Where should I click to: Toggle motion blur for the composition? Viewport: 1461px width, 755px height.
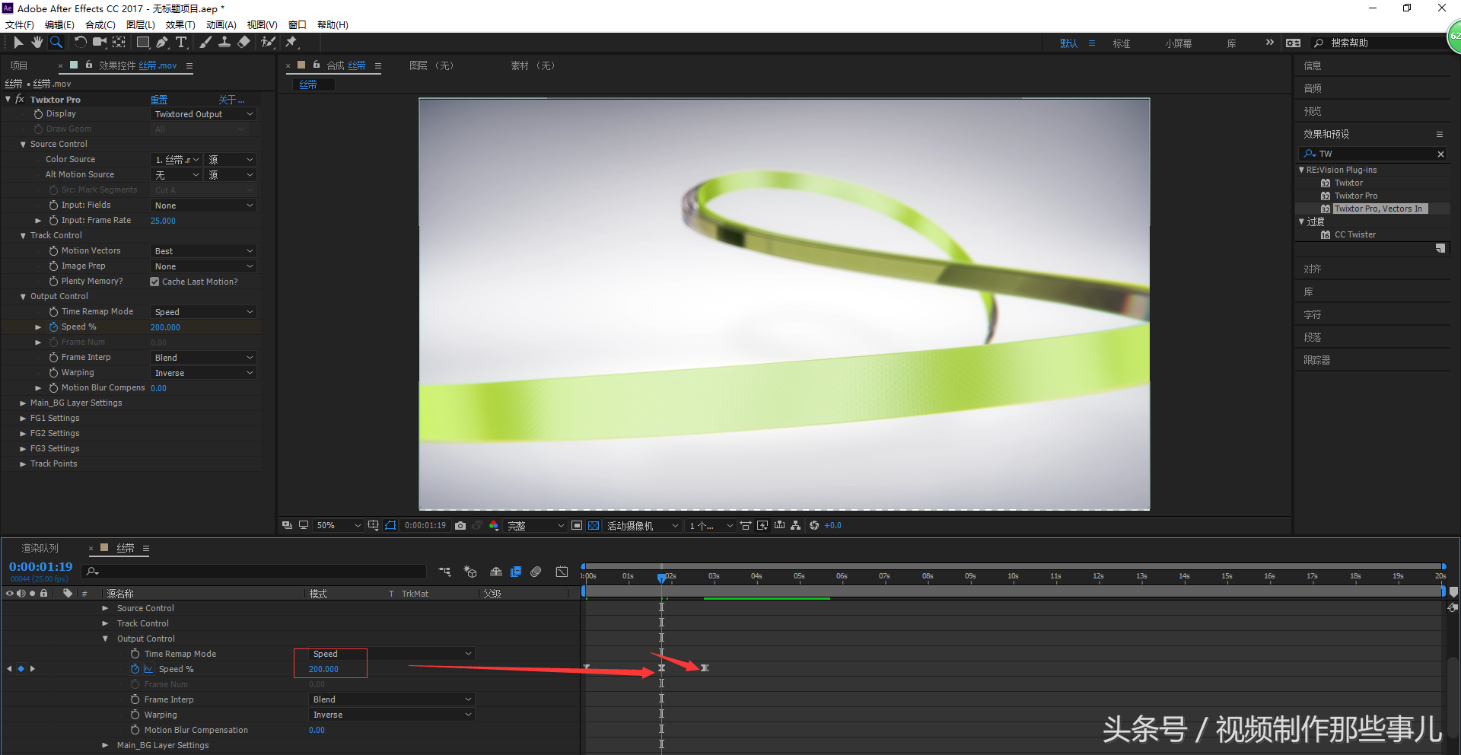click(x=536, y=572)
